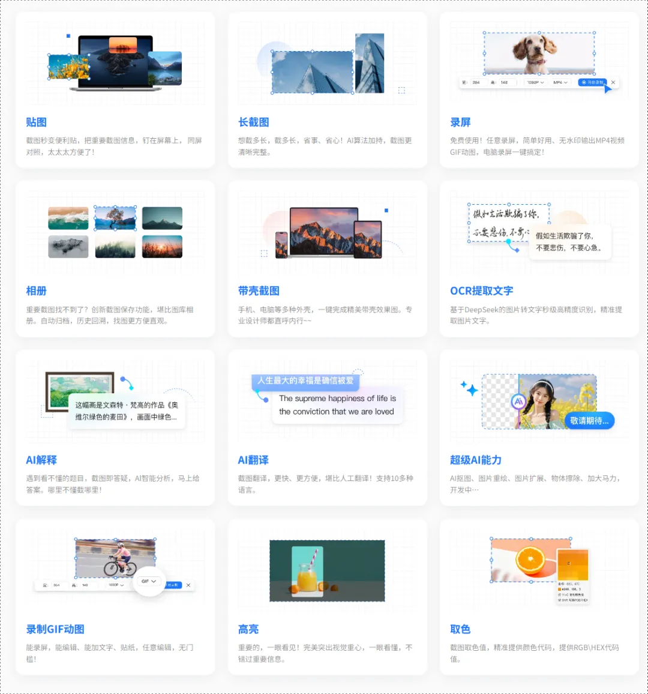Click the grey misty mountain thumbnail in 相册
Image resolution: width=648 pixels, height=694 pixels.
pyautogui.click(x=68, y=247)
